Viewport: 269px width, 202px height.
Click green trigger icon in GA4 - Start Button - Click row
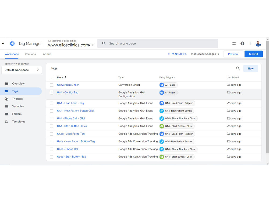click(162, 126)
